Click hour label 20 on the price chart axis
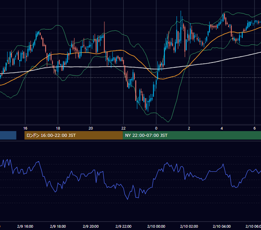 pyautogui.click(x=91, y=128)
